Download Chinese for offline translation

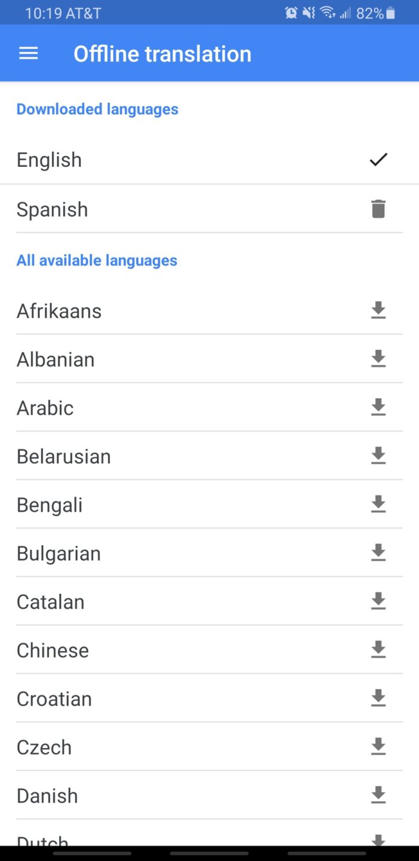(378, 650)
